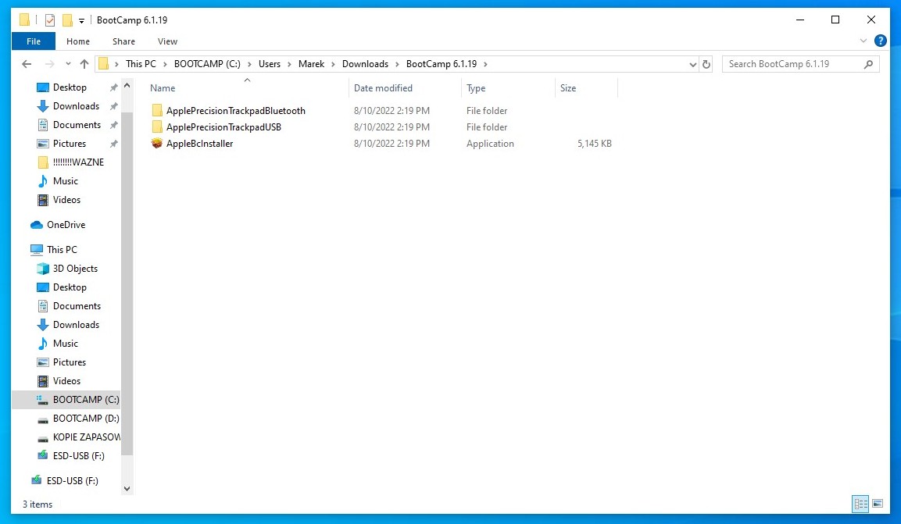The width and height of the screenshot is (901, 524).
Task: Open the Home ribbon tab
Action: point(78,41)
